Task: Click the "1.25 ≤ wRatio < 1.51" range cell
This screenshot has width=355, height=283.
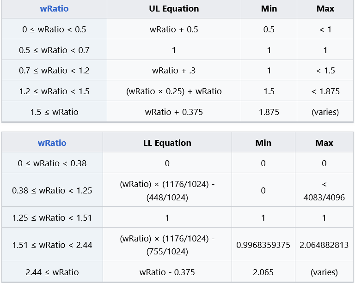Action: pyautogui.click(x=52, y=217)
